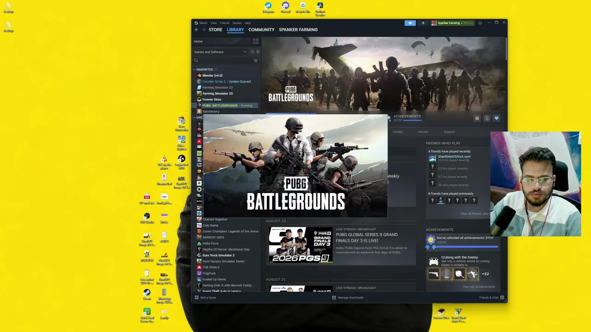Viewport: 591px width, 332px height.
Task: Show PUBG game info icon
Action: tap(487, 119)
